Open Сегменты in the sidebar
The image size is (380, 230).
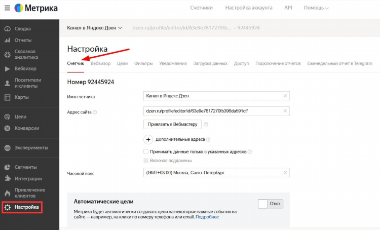(x=26, y=167)
